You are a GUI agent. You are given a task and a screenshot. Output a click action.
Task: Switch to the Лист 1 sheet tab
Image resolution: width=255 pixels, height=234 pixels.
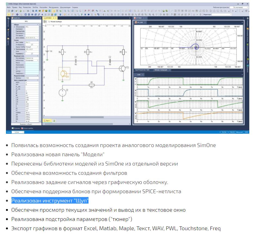(x=47, y=121)
